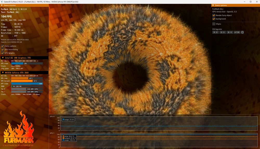Click the GPU stress test - OpenGL 3.2 text

(x=225, y=12)
